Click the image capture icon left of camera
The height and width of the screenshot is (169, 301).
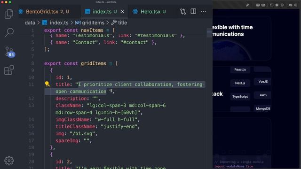coord(258,5)
